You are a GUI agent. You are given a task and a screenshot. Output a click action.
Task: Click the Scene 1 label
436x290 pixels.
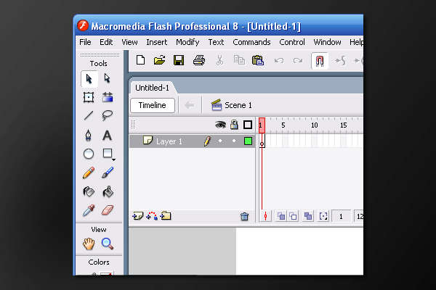(238, 105)
